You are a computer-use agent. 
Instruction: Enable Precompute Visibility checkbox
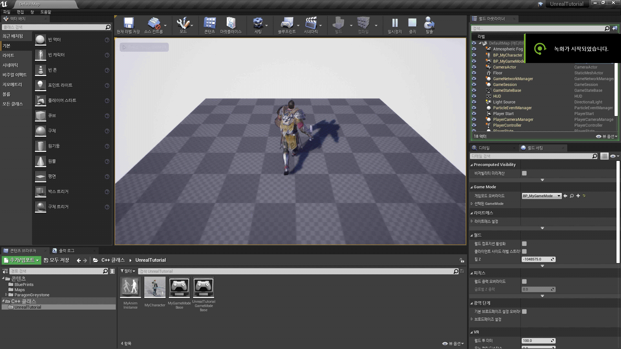pyautogui.click(x=524, y=173)
